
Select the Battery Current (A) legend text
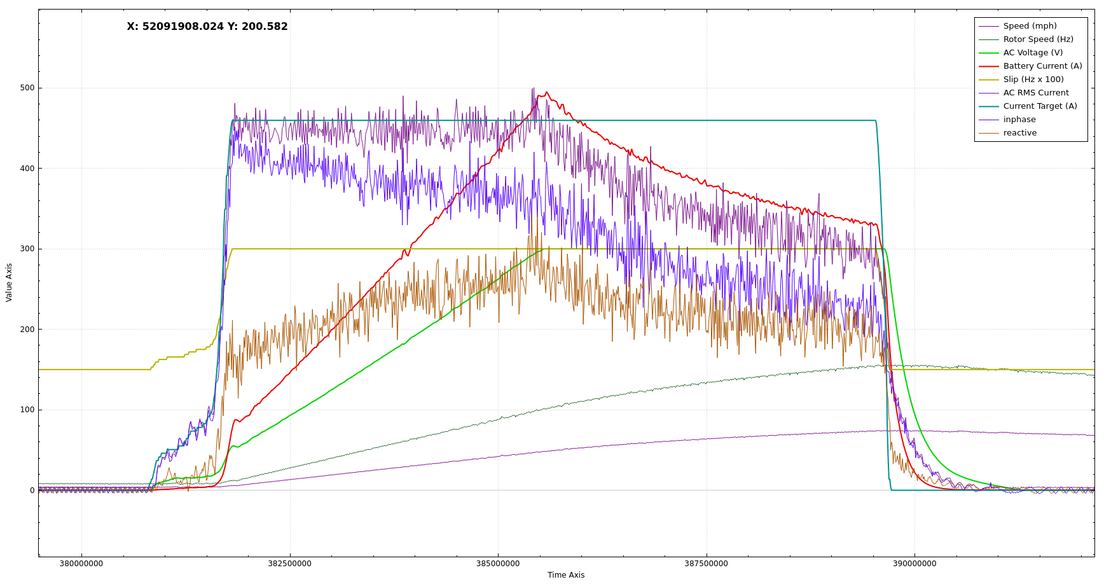pos(1042,66)
